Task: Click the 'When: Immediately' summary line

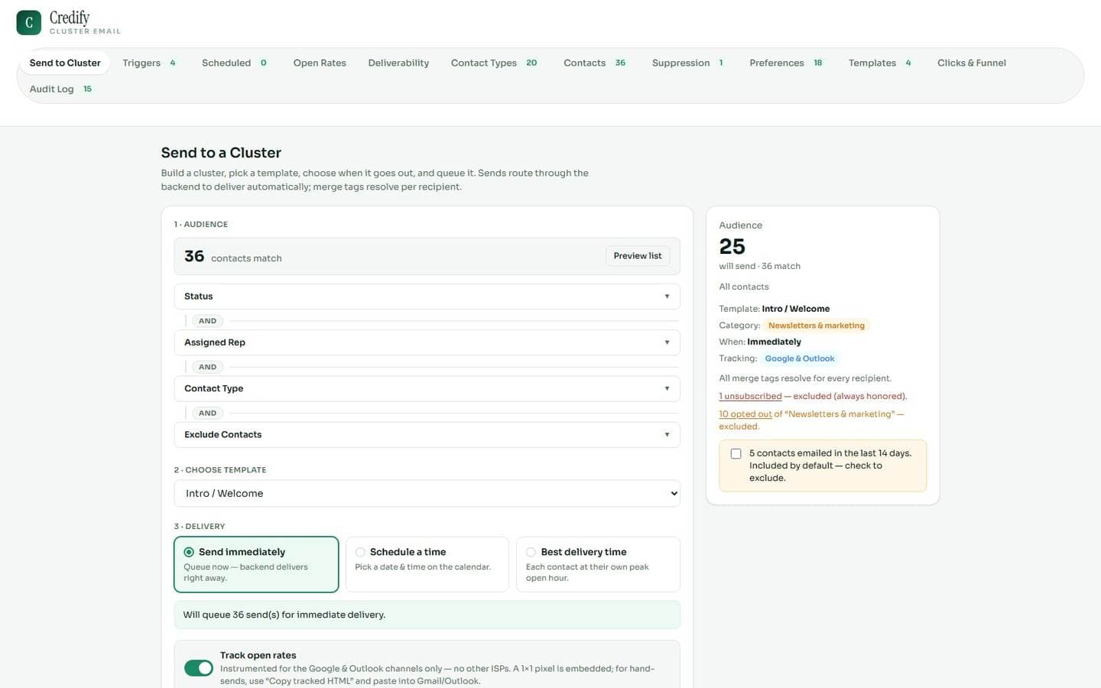Action: pyautogui.click(x=760, y=342)
